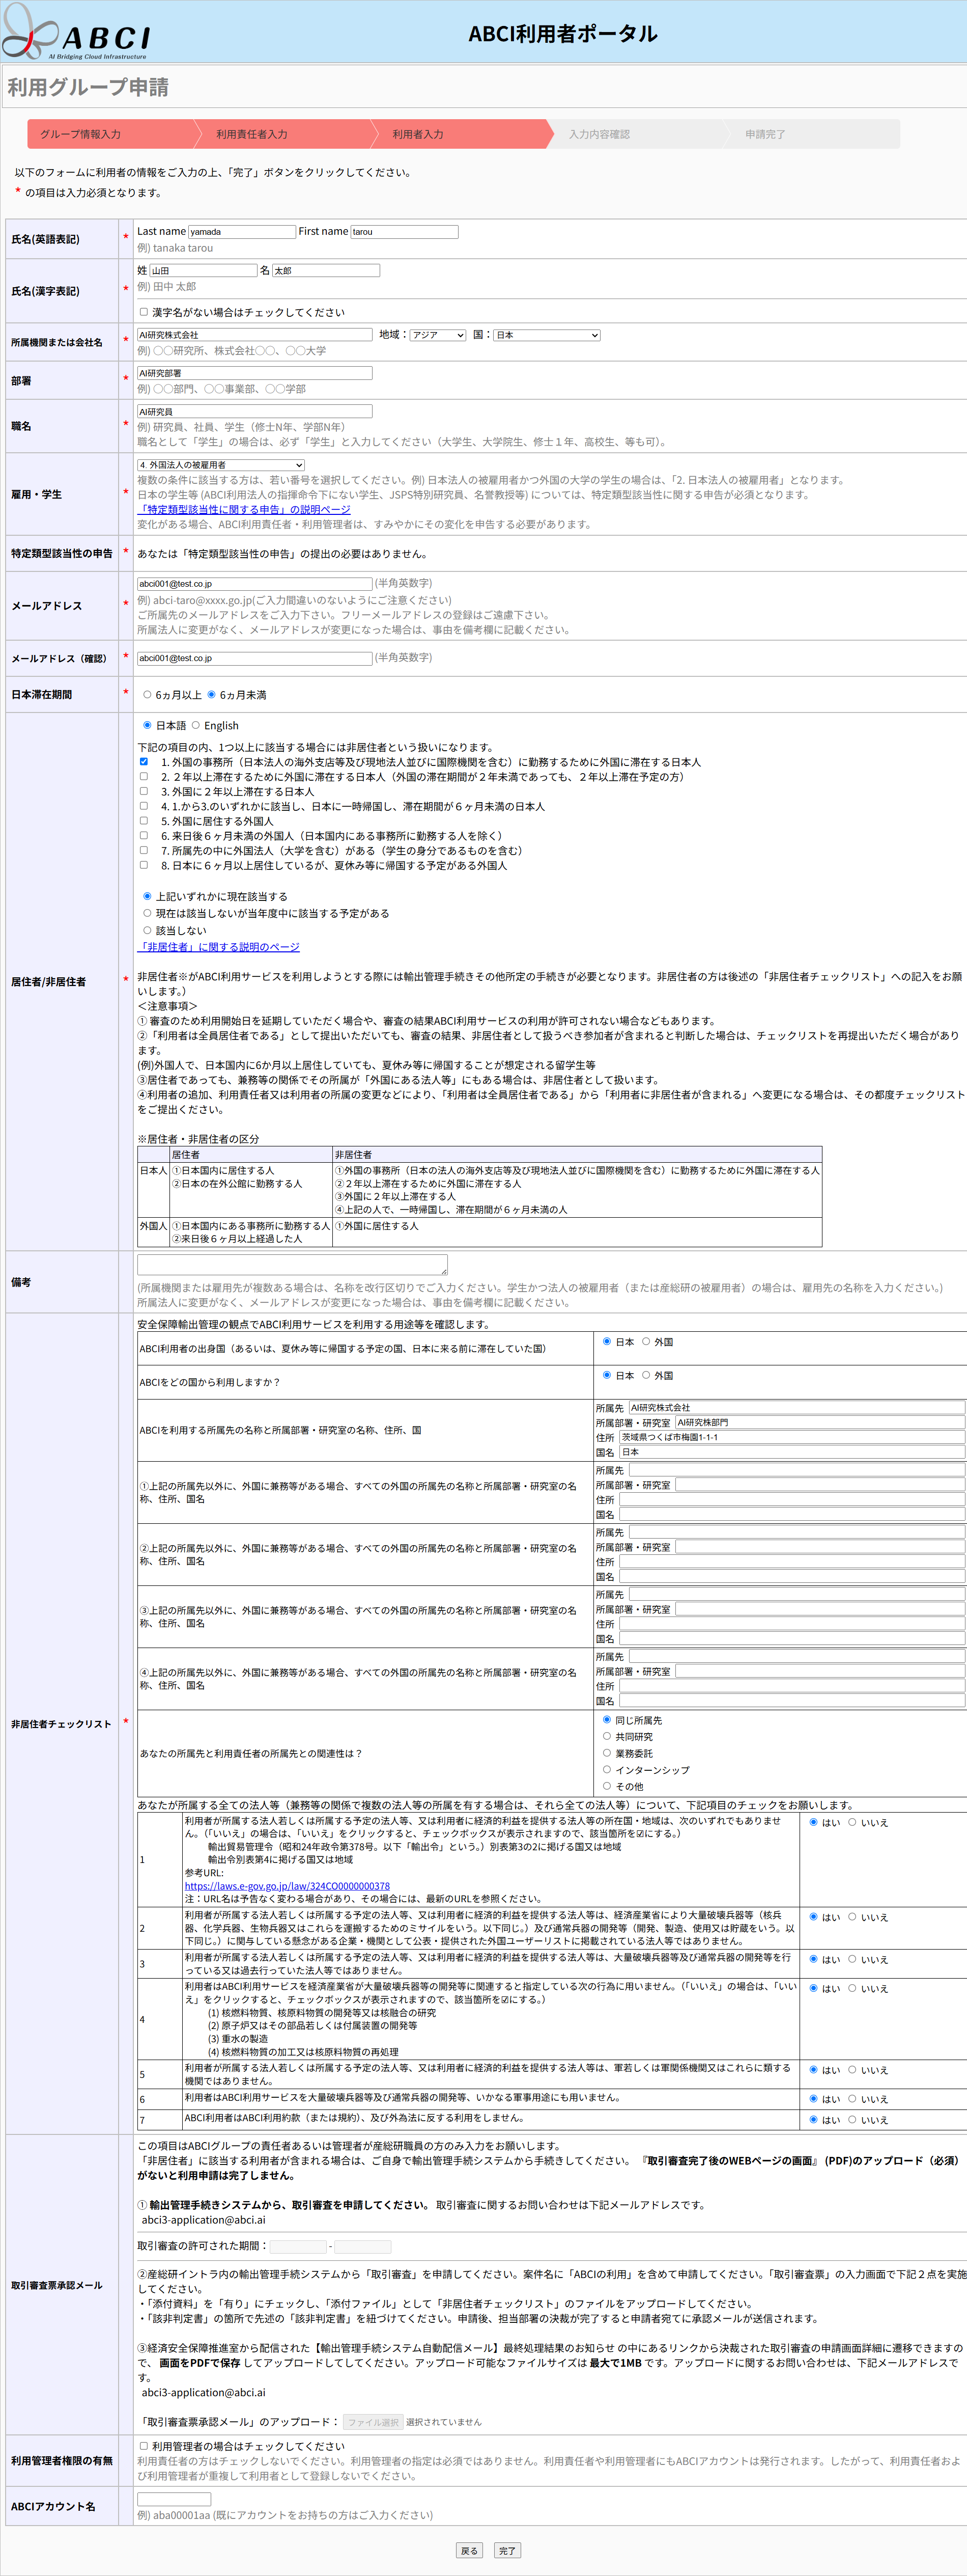Select いいえ for checklist row 5
This screenshot has width=967, height=2576.
coord(852,2070)
